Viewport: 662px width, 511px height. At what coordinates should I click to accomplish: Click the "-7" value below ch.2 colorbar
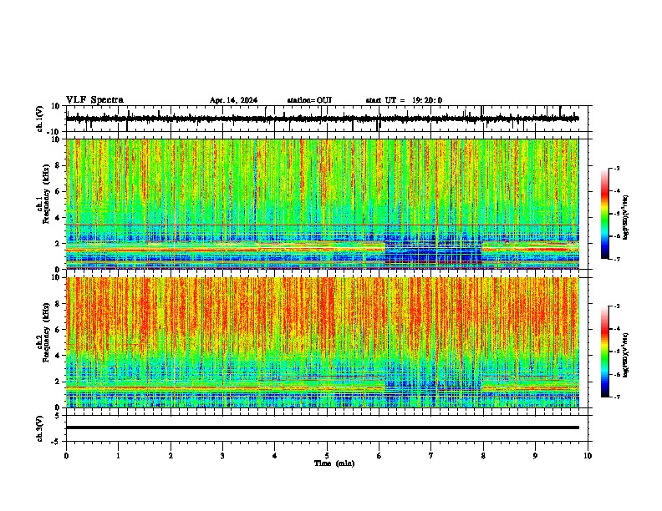click(616, 397)
